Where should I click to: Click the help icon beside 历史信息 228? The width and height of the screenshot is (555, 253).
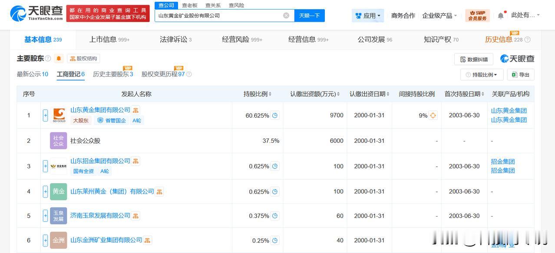coord(527,39)
